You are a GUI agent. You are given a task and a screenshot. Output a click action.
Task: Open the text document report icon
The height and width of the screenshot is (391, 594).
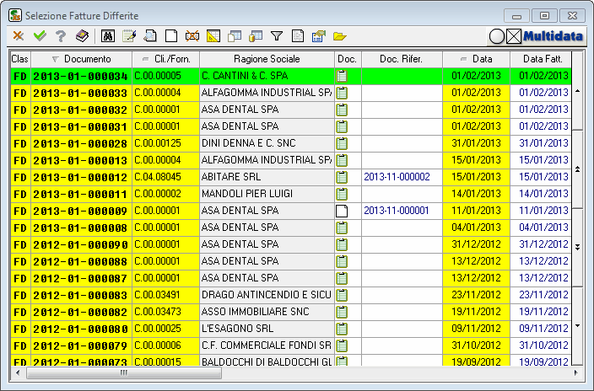click(x=298, y=36)
